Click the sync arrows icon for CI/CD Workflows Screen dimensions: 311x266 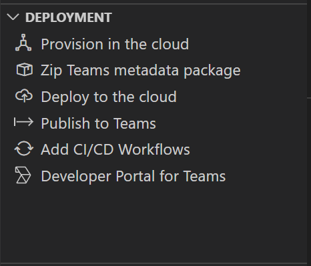pyautogui.click(x=24, y=149)
